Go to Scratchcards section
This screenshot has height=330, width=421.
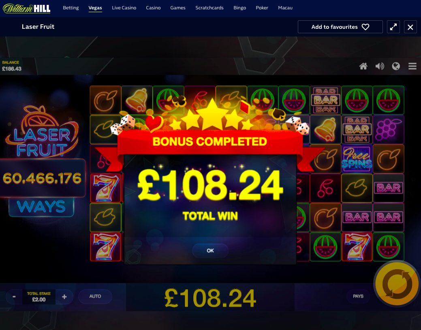(x=209, y=8)
